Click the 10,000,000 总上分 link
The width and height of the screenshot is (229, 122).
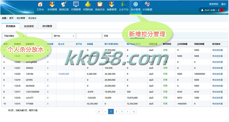pos(63,74)
